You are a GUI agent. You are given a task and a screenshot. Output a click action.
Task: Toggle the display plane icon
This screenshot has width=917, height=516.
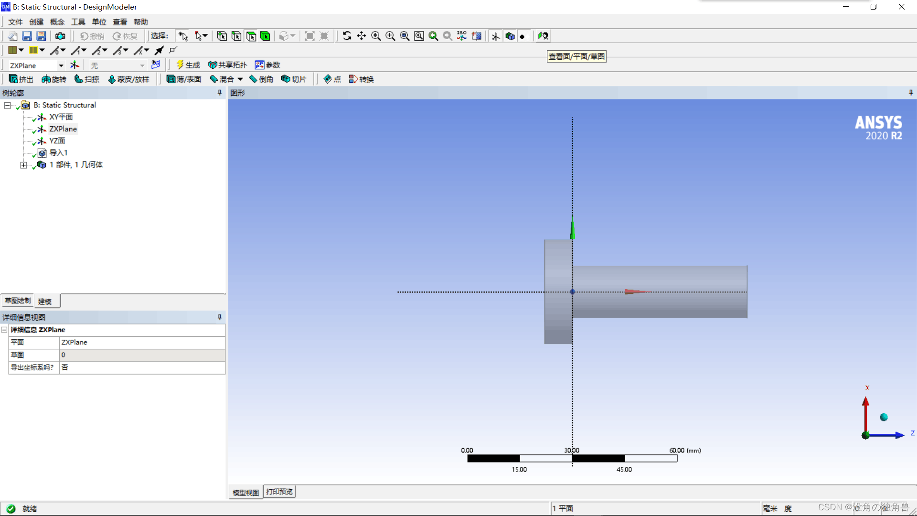pos(496,36)
